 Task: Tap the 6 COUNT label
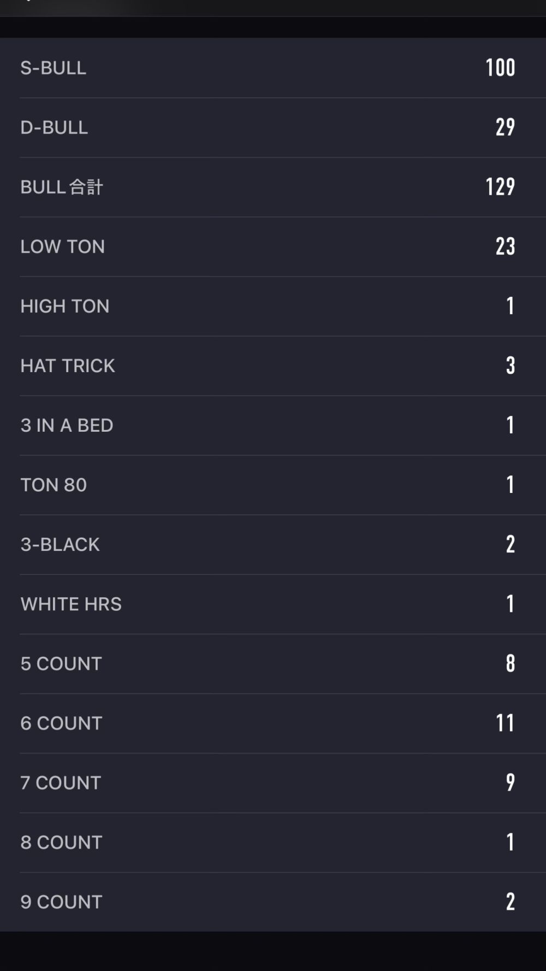click(61, 723)
